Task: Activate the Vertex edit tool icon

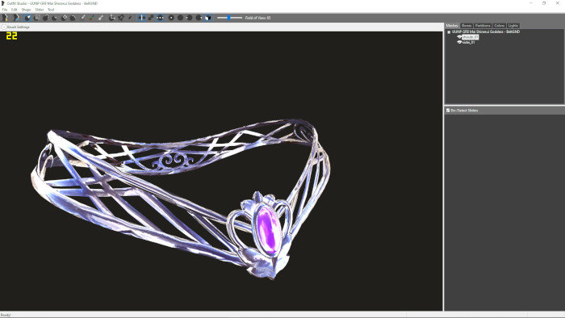Action: [130, 18]
